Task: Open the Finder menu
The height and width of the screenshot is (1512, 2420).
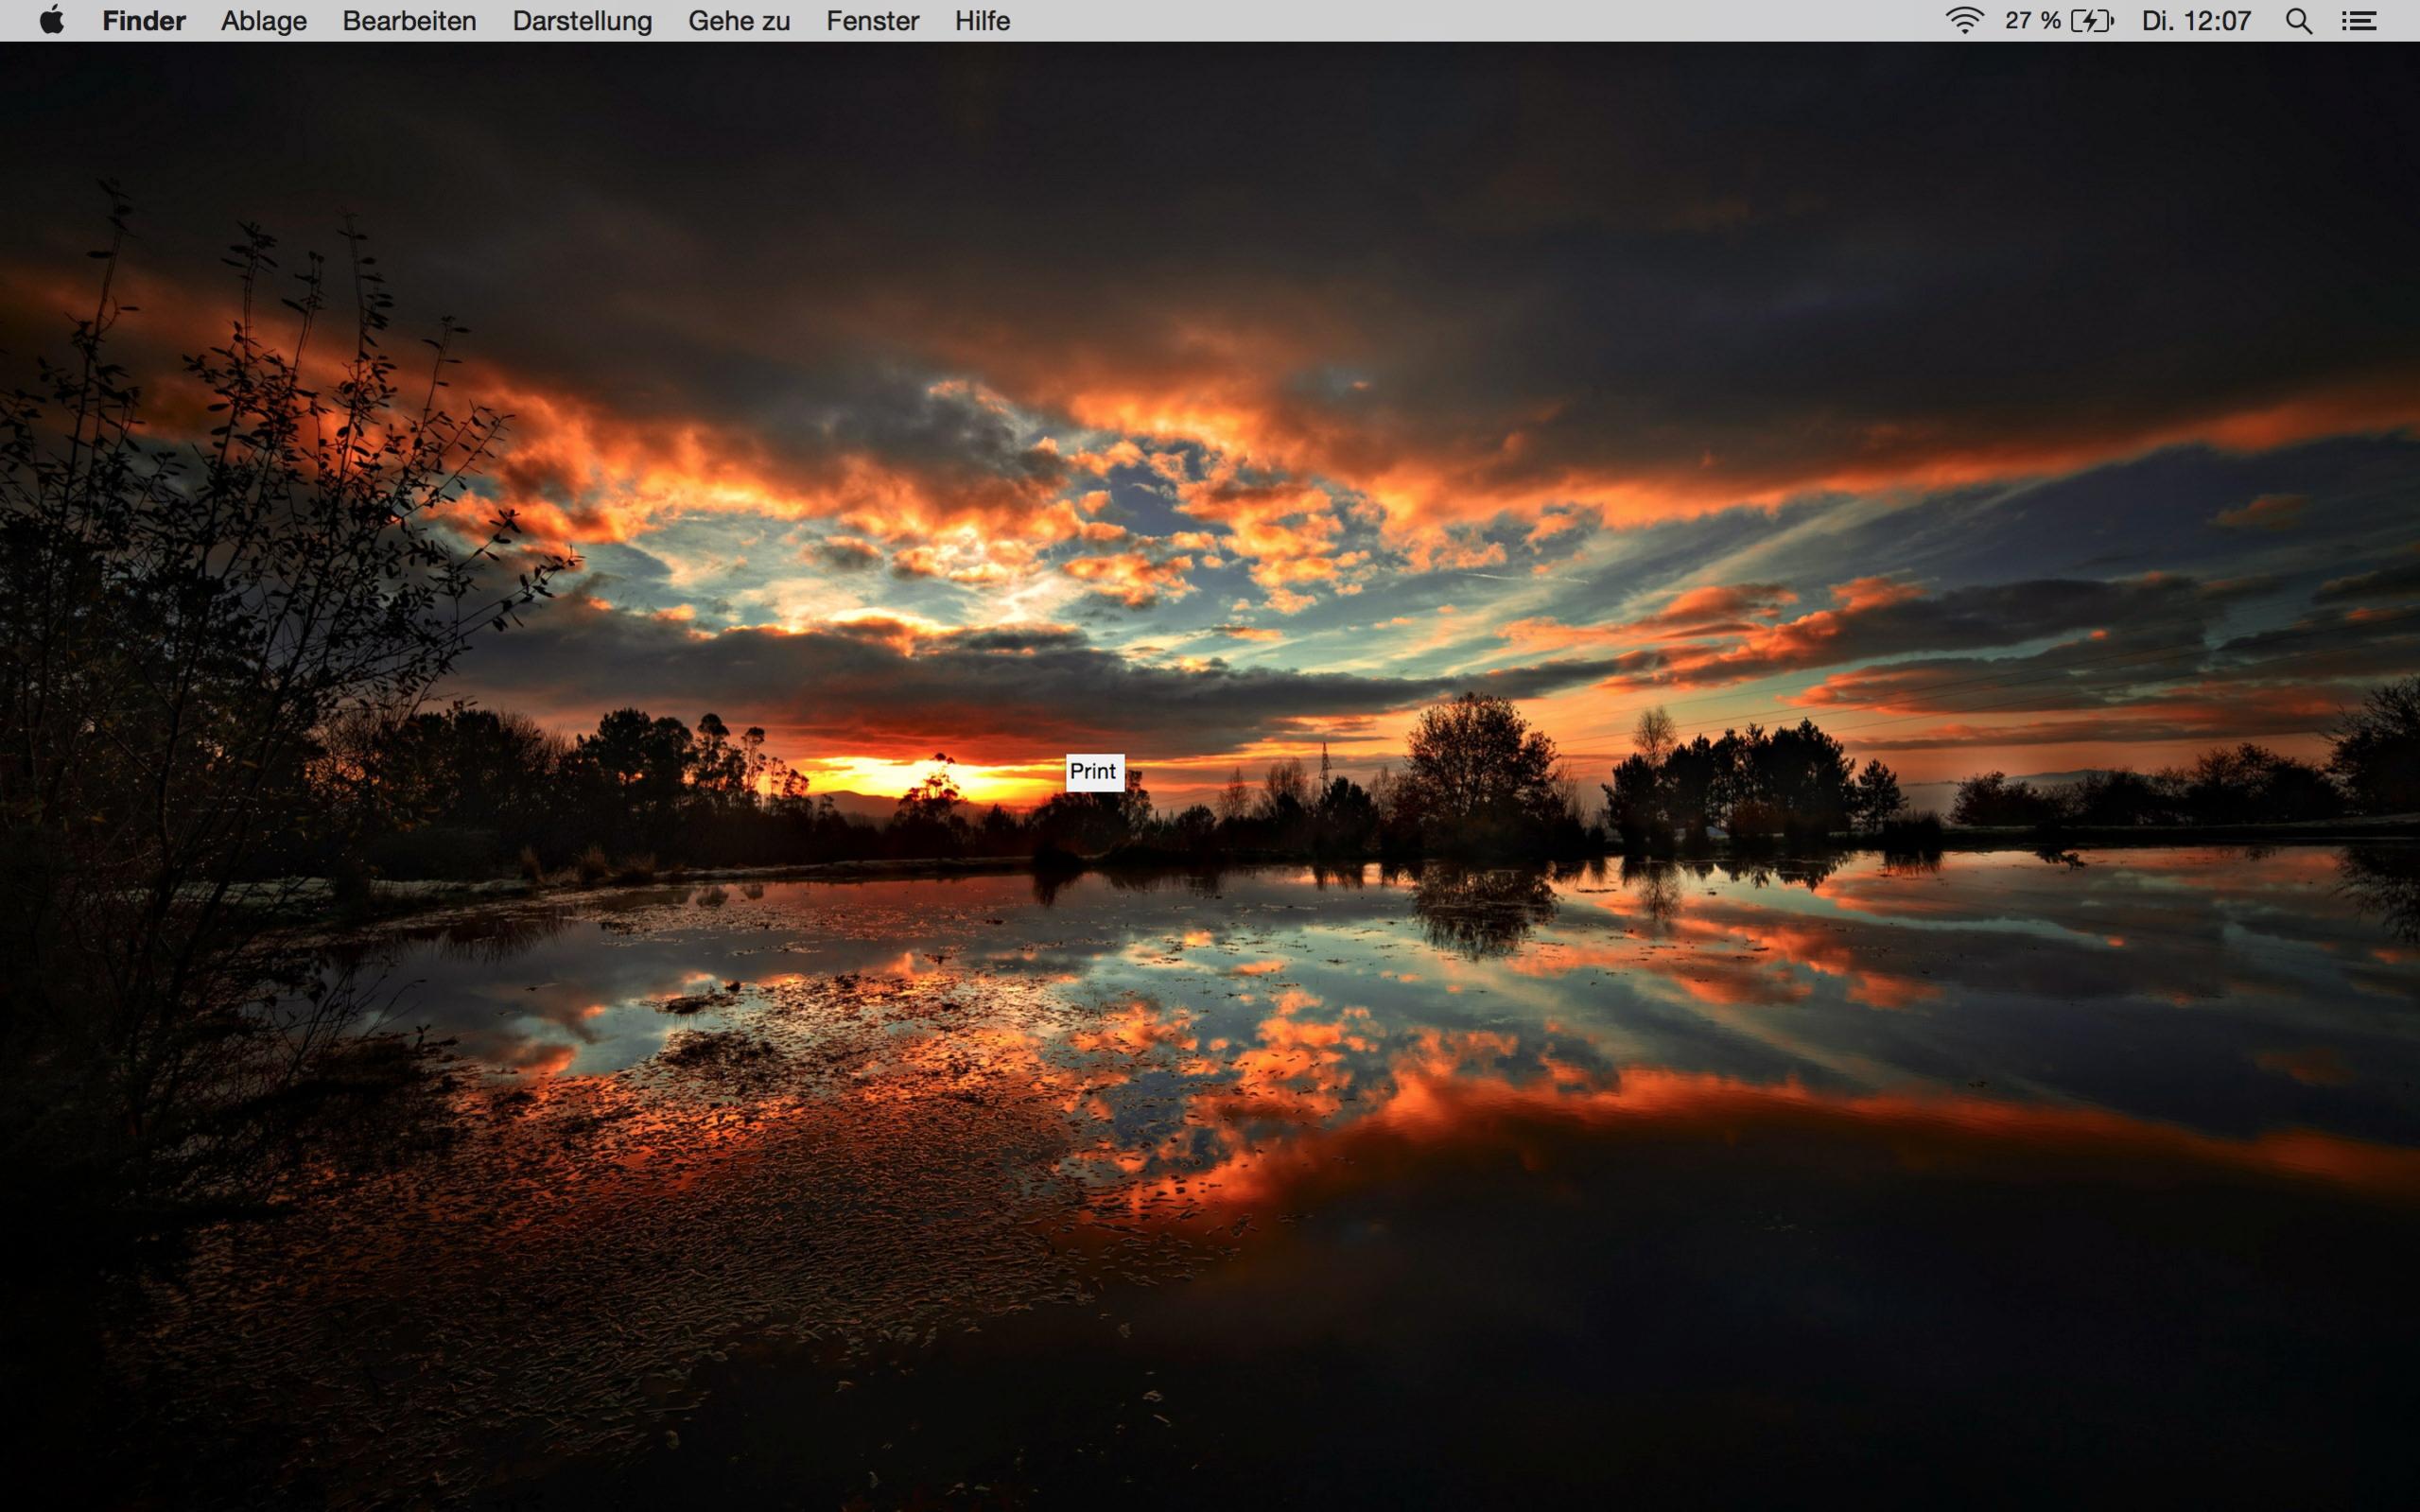Action: pyautogui.click(x=143, y=20)
